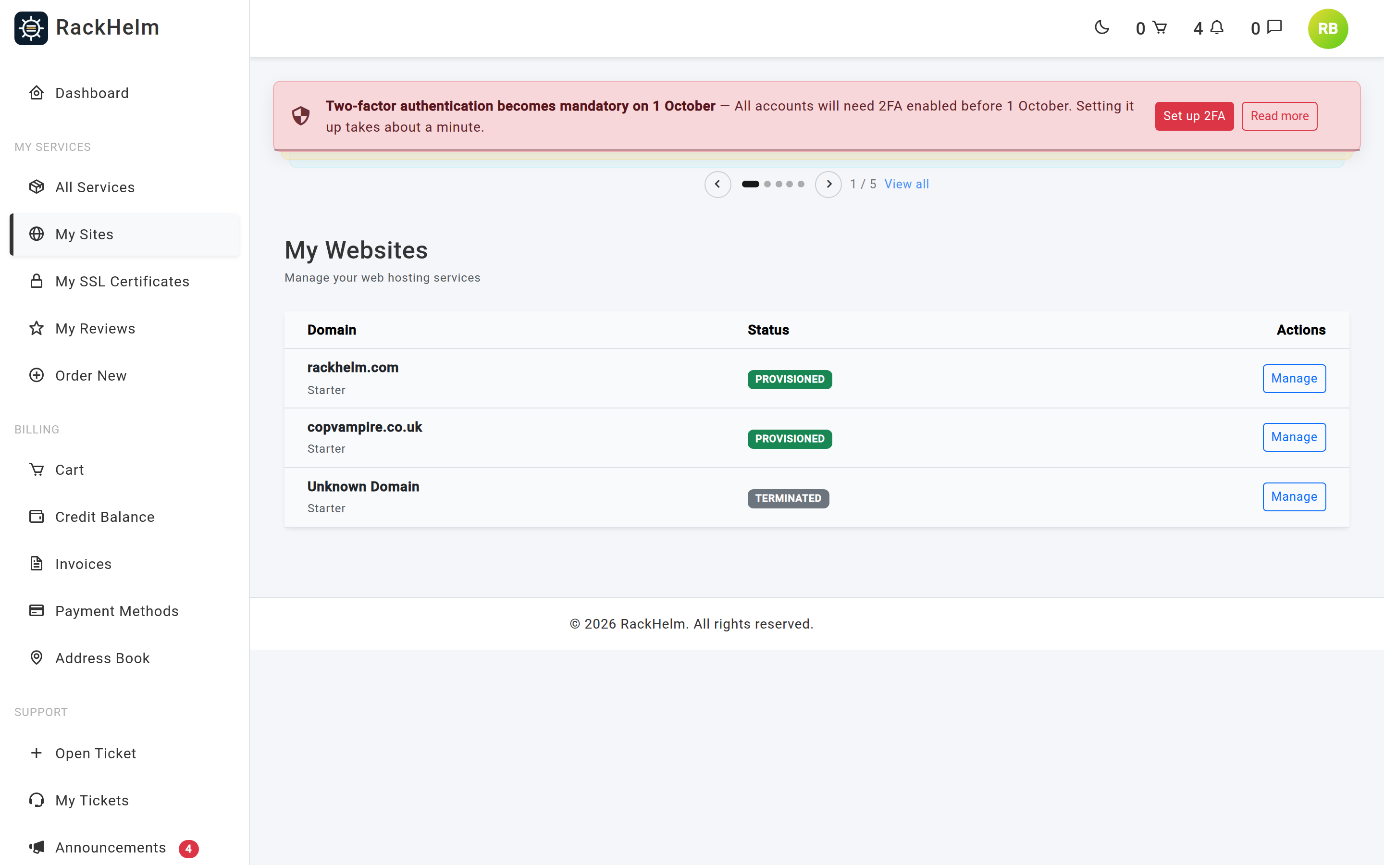Select the last carousel indicator dot
Viewport: 1384px width, 865px height.
[801, 184]
